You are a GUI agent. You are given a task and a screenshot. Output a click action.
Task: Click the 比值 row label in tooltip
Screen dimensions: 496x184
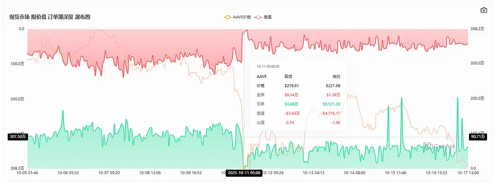click(261, 122)
